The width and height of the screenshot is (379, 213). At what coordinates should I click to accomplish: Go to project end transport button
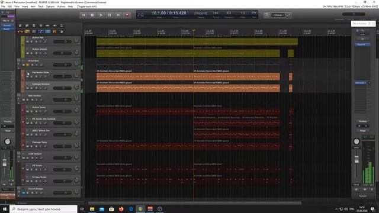[118, 15]
